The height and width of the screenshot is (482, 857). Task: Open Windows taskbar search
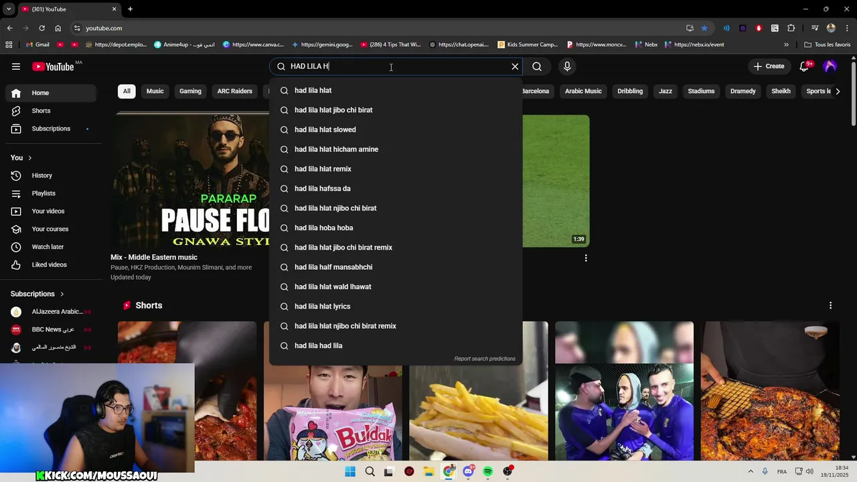(370, 472)
